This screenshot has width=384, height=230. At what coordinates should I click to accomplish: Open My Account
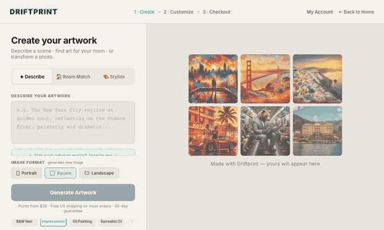click(x=320, y=12)
